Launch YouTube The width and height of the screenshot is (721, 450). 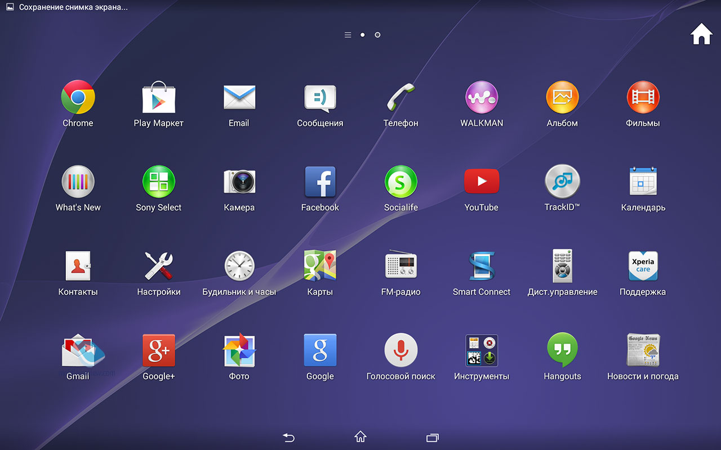pos(482,182)
